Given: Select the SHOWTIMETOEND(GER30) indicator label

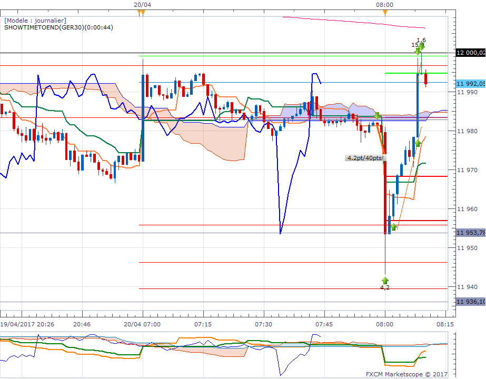Looking at the screenshot, I should point(58,28).
